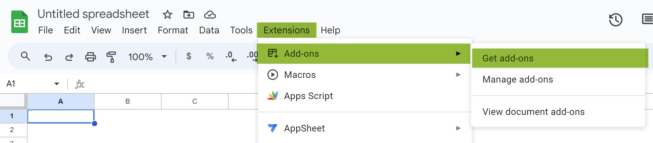Viewport: 653px width, 143px height.
Task: Expand the name box dropdown arrow
Action: (57, 84)
